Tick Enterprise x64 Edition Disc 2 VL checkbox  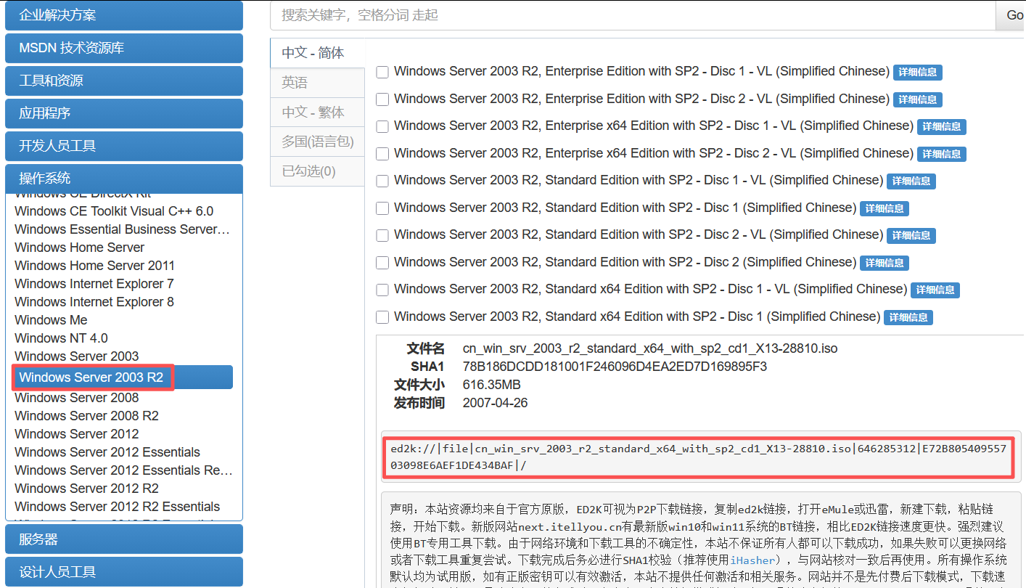pos(382,154)
